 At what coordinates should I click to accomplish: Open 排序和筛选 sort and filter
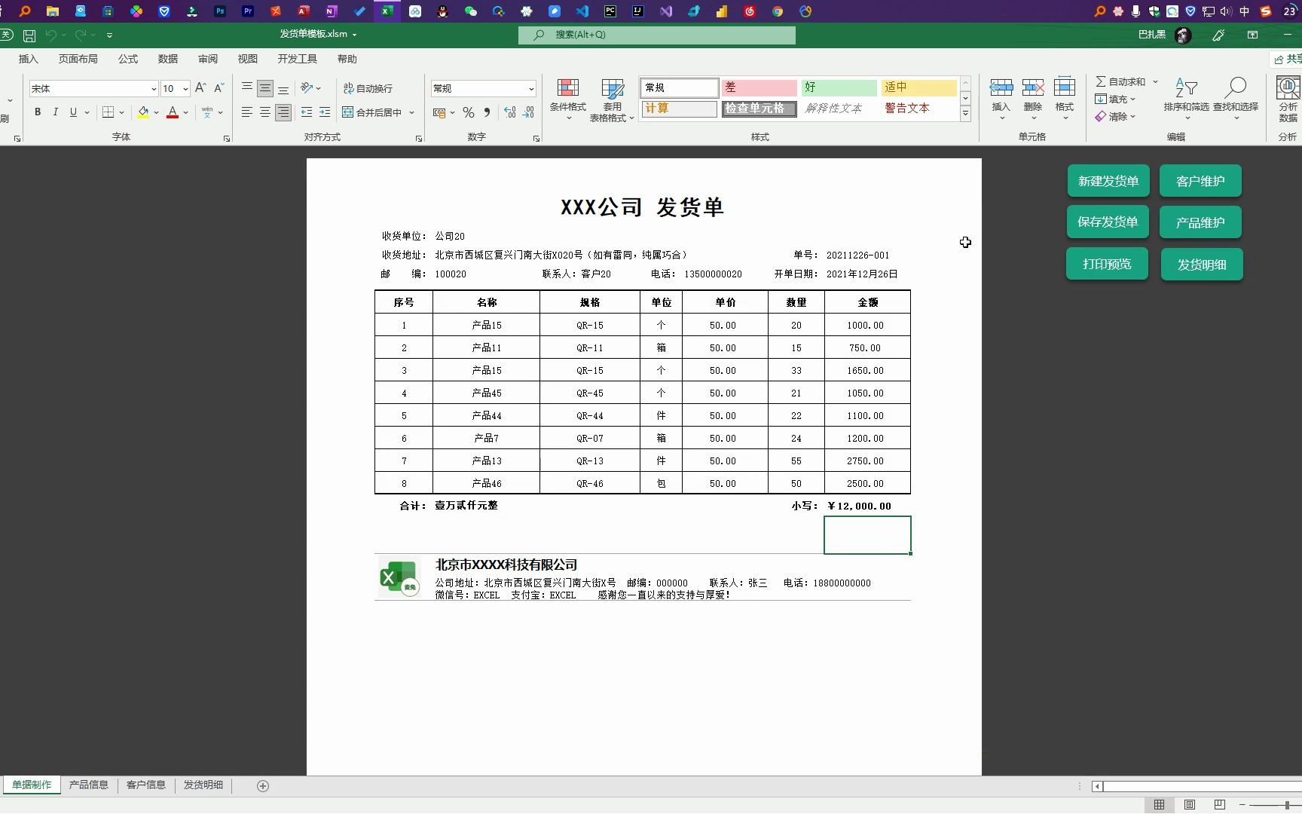1186,98
